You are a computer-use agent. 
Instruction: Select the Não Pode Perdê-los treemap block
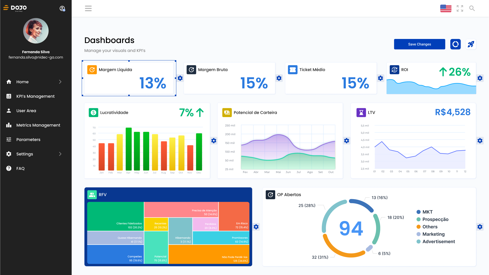click(x=209, y=254)
